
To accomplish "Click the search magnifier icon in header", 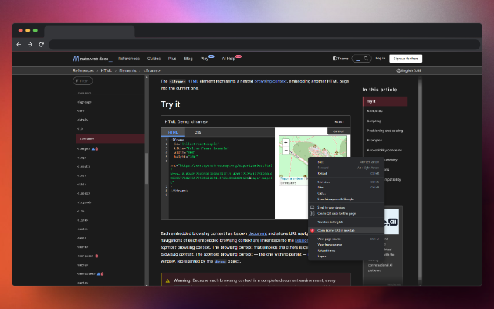I will (364, 58).
